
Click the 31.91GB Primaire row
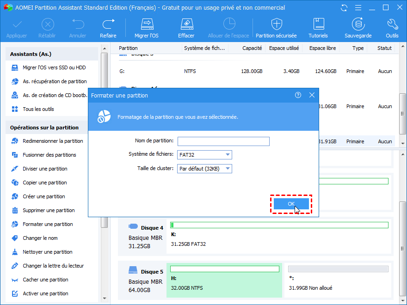(357, 141)
